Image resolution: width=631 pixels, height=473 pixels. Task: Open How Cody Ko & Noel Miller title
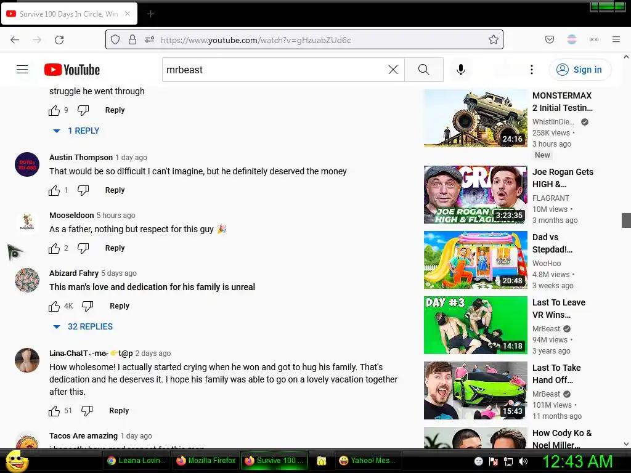(562, 439)
